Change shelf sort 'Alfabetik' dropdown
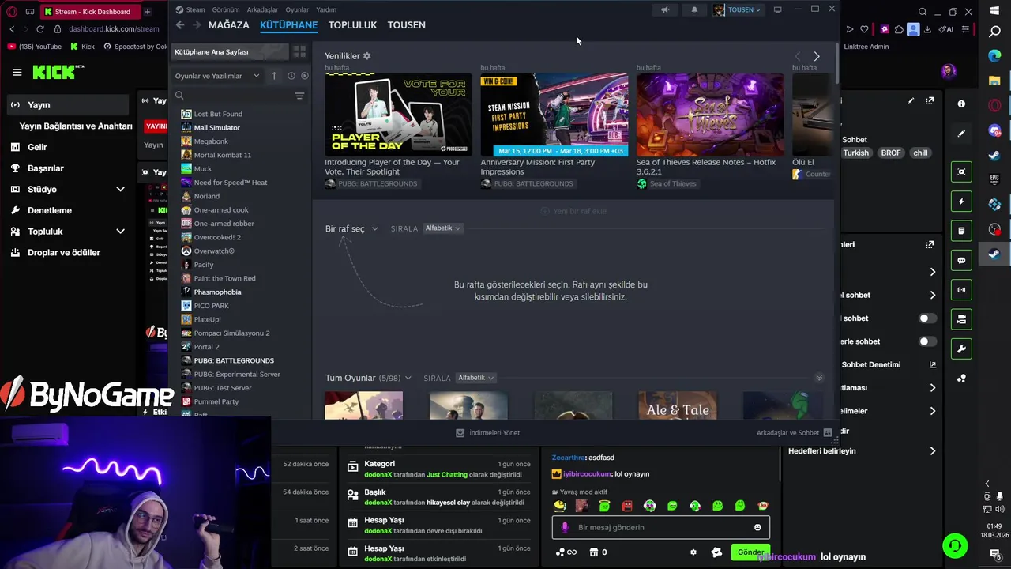This screenshot has width=1011, height=569. 442,228
